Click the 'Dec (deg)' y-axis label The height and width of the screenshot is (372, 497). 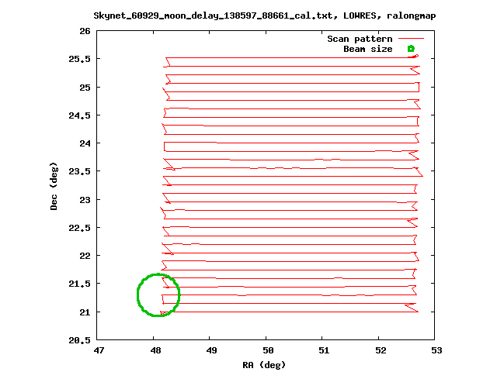[54, 186]
